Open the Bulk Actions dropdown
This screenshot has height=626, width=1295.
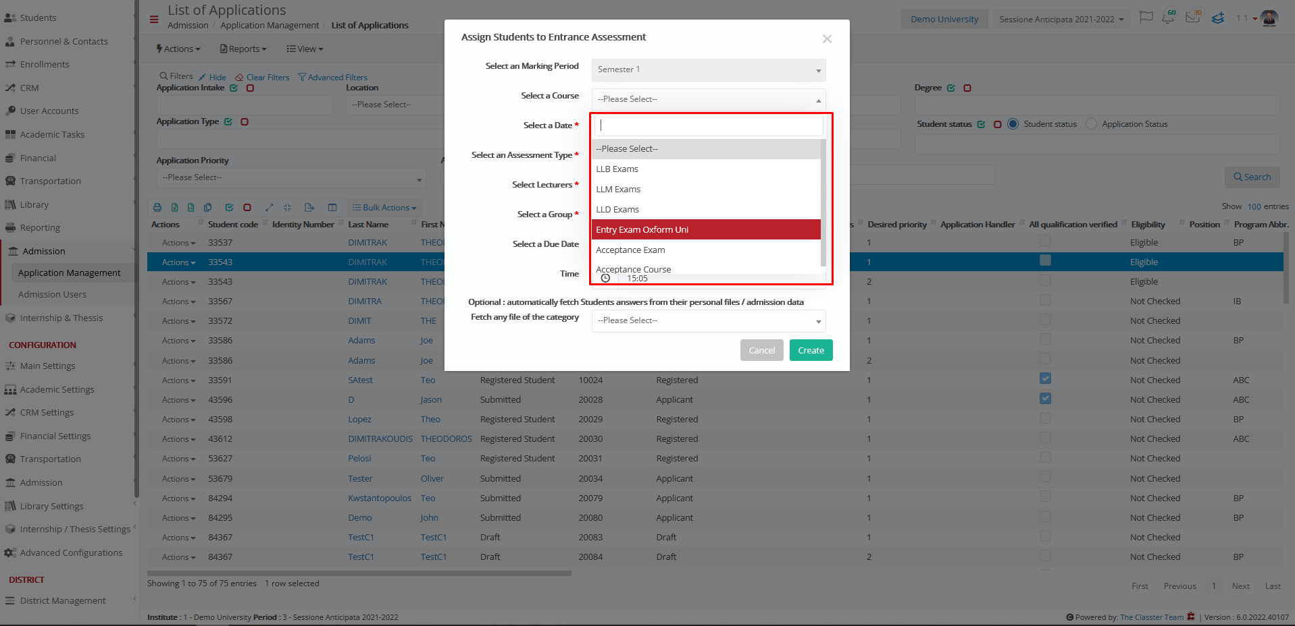(x=384, y=208)
